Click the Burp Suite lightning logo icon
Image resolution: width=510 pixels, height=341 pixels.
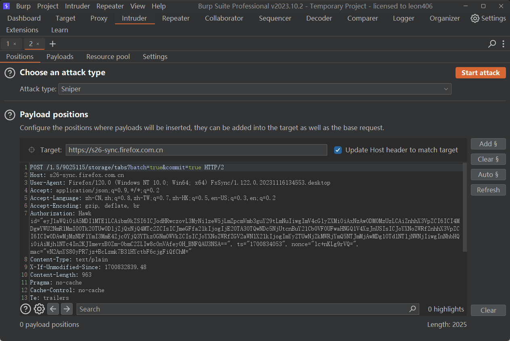coord(6,6)
